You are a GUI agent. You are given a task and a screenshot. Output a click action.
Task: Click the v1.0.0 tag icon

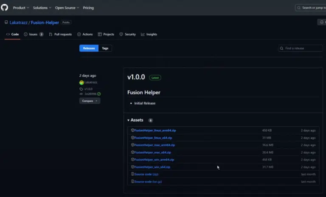81,89
